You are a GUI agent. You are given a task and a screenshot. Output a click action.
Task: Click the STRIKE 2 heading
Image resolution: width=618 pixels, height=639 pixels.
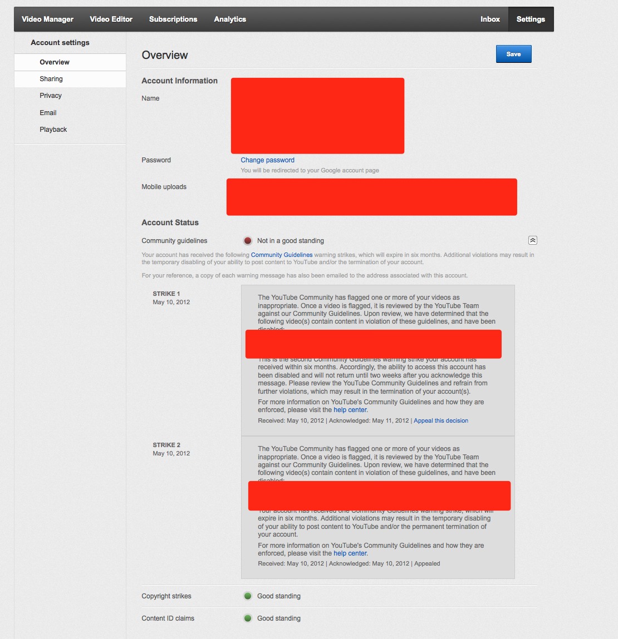coord(166,444)
